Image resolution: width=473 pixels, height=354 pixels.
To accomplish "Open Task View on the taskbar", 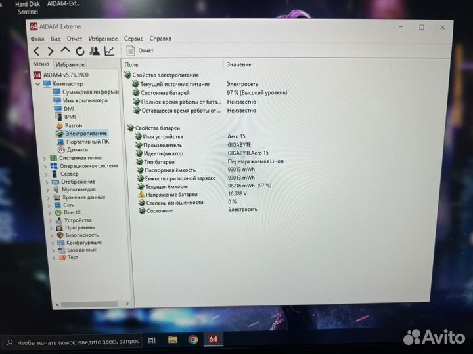I will tap(152, 340).
